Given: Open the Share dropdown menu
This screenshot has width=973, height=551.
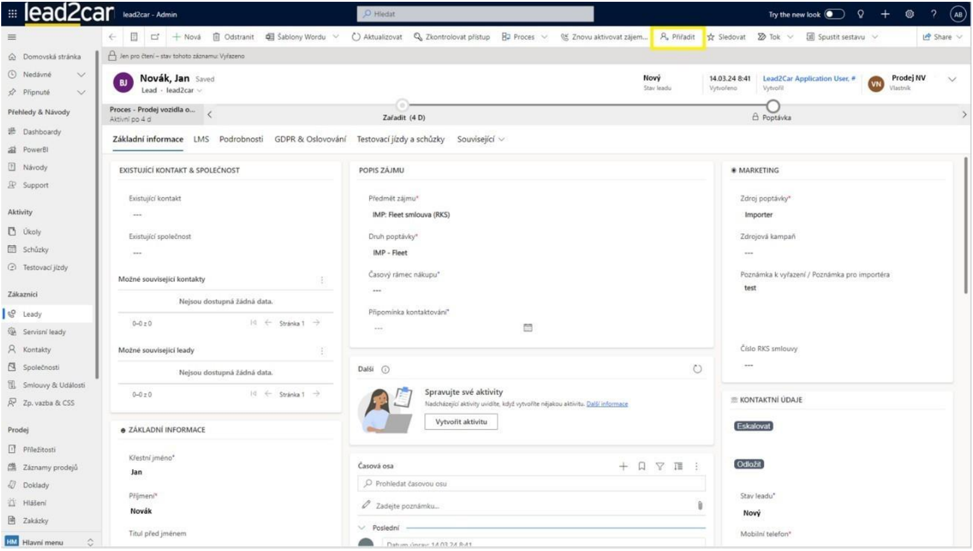Looking at the screenshot, I should [942, 37].
